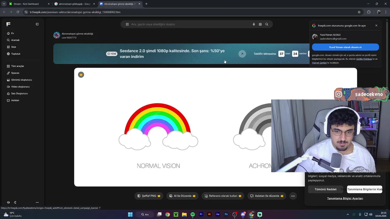Open Topluluk (community) in sidebar
This screenshot has height=219, width=390.
[x=13, y=54]
